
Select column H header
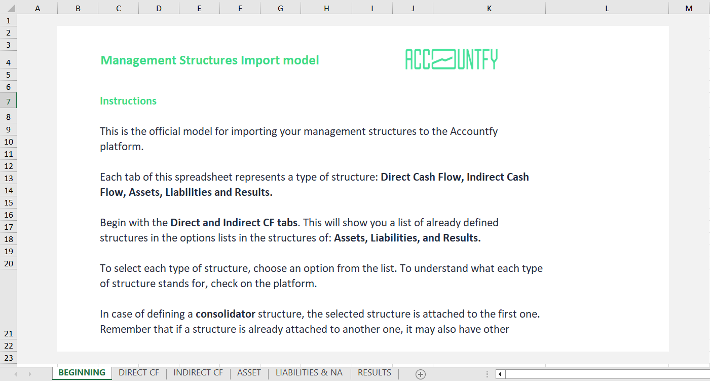click(x=326, y=8)
